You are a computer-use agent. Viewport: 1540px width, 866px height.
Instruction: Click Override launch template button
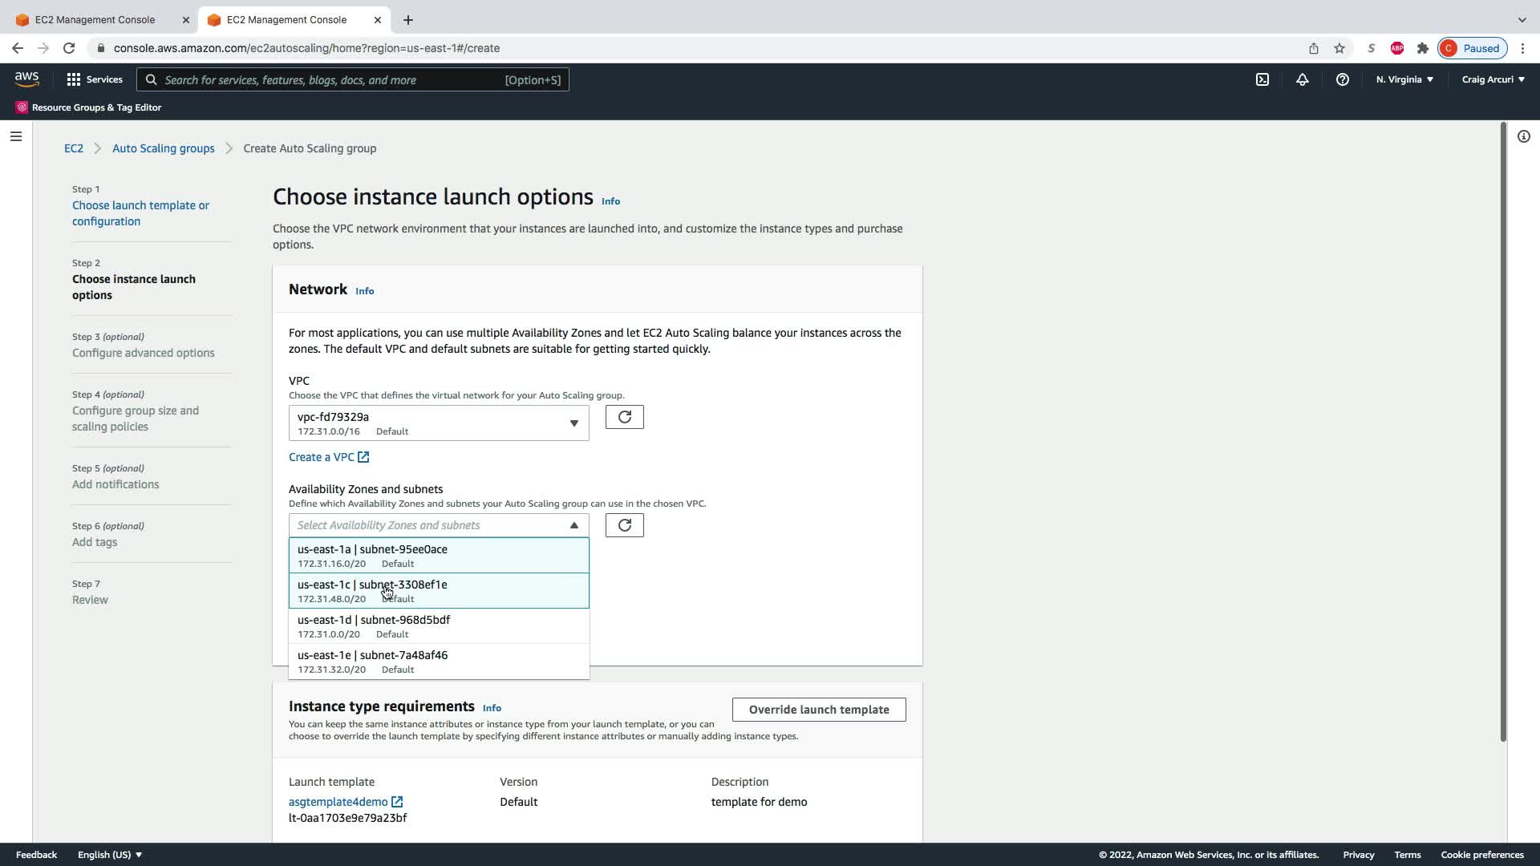click(818, 710)
